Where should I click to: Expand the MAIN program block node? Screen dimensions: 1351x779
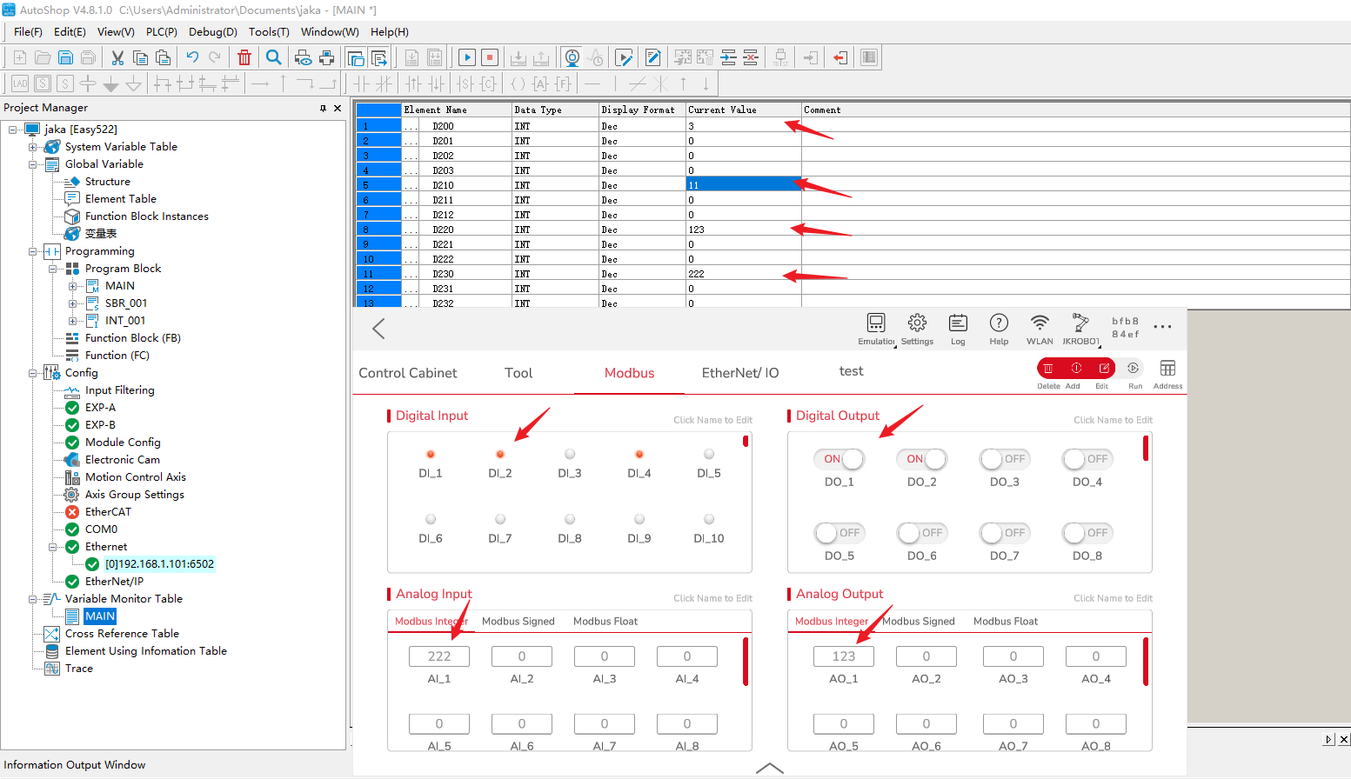(73, 286)
